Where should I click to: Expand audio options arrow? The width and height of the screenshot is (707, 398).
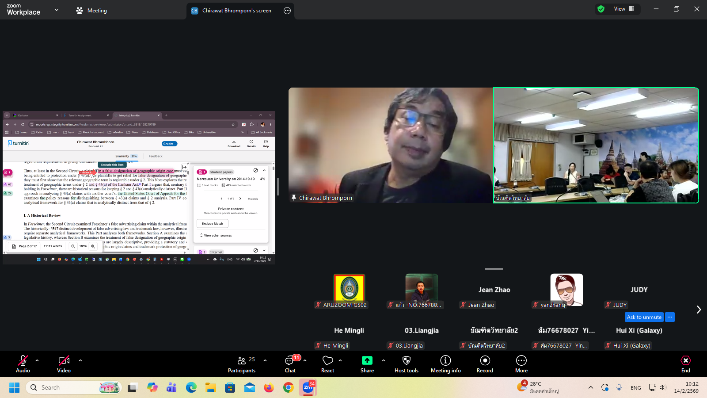[37, 360]
